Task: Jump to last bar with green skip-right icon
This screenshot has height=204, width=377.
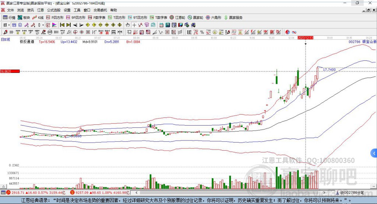Action: click(x=68, y=25)
